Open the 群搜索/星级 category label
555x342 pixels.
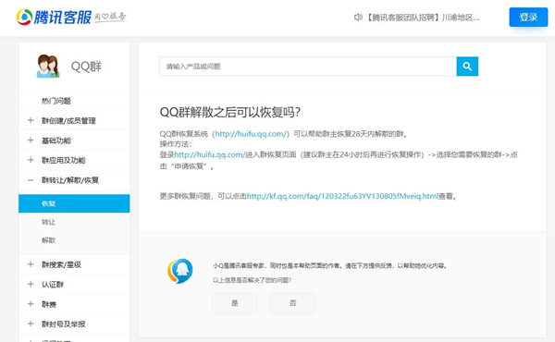62,264
